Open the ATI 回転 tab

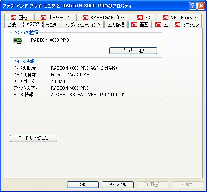point(19,17)
